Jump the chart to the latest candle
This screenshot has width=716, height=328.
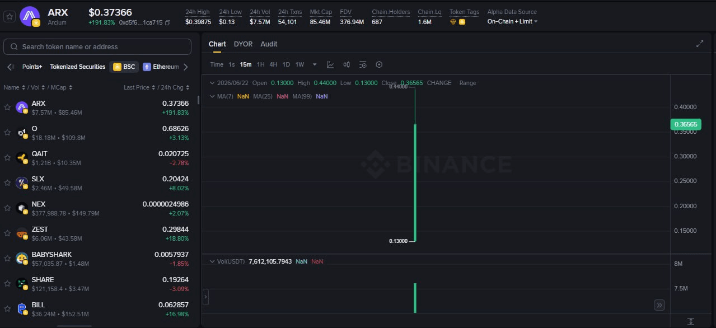pyautogui.click(x=659, y=305)
